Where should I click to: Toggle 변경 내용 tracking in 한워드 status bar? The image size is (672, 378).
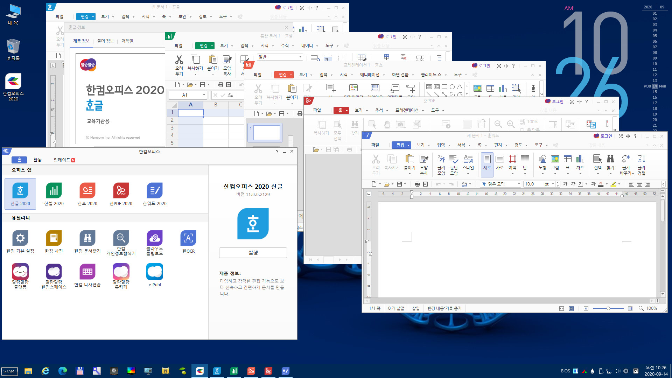click(444, 308)
